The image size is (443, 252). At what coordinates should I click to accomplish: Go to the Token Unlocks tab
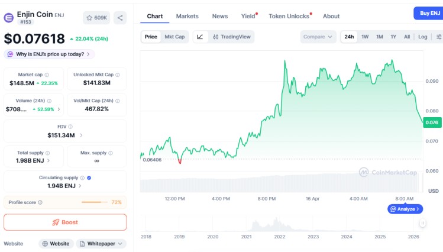coord(289,17)
